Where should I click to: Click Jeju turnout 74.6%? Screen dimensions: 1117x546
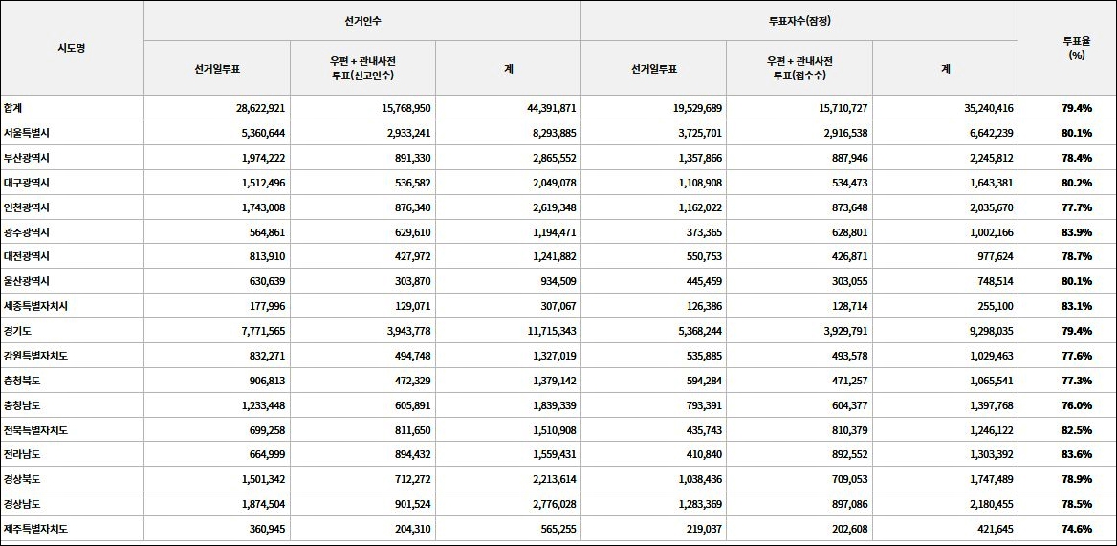point(1077,529)
